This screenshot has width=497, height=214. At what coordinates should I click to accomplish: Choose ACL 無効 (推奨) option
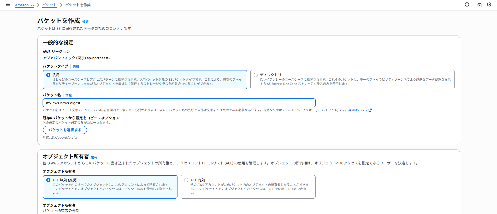[48, 180]
